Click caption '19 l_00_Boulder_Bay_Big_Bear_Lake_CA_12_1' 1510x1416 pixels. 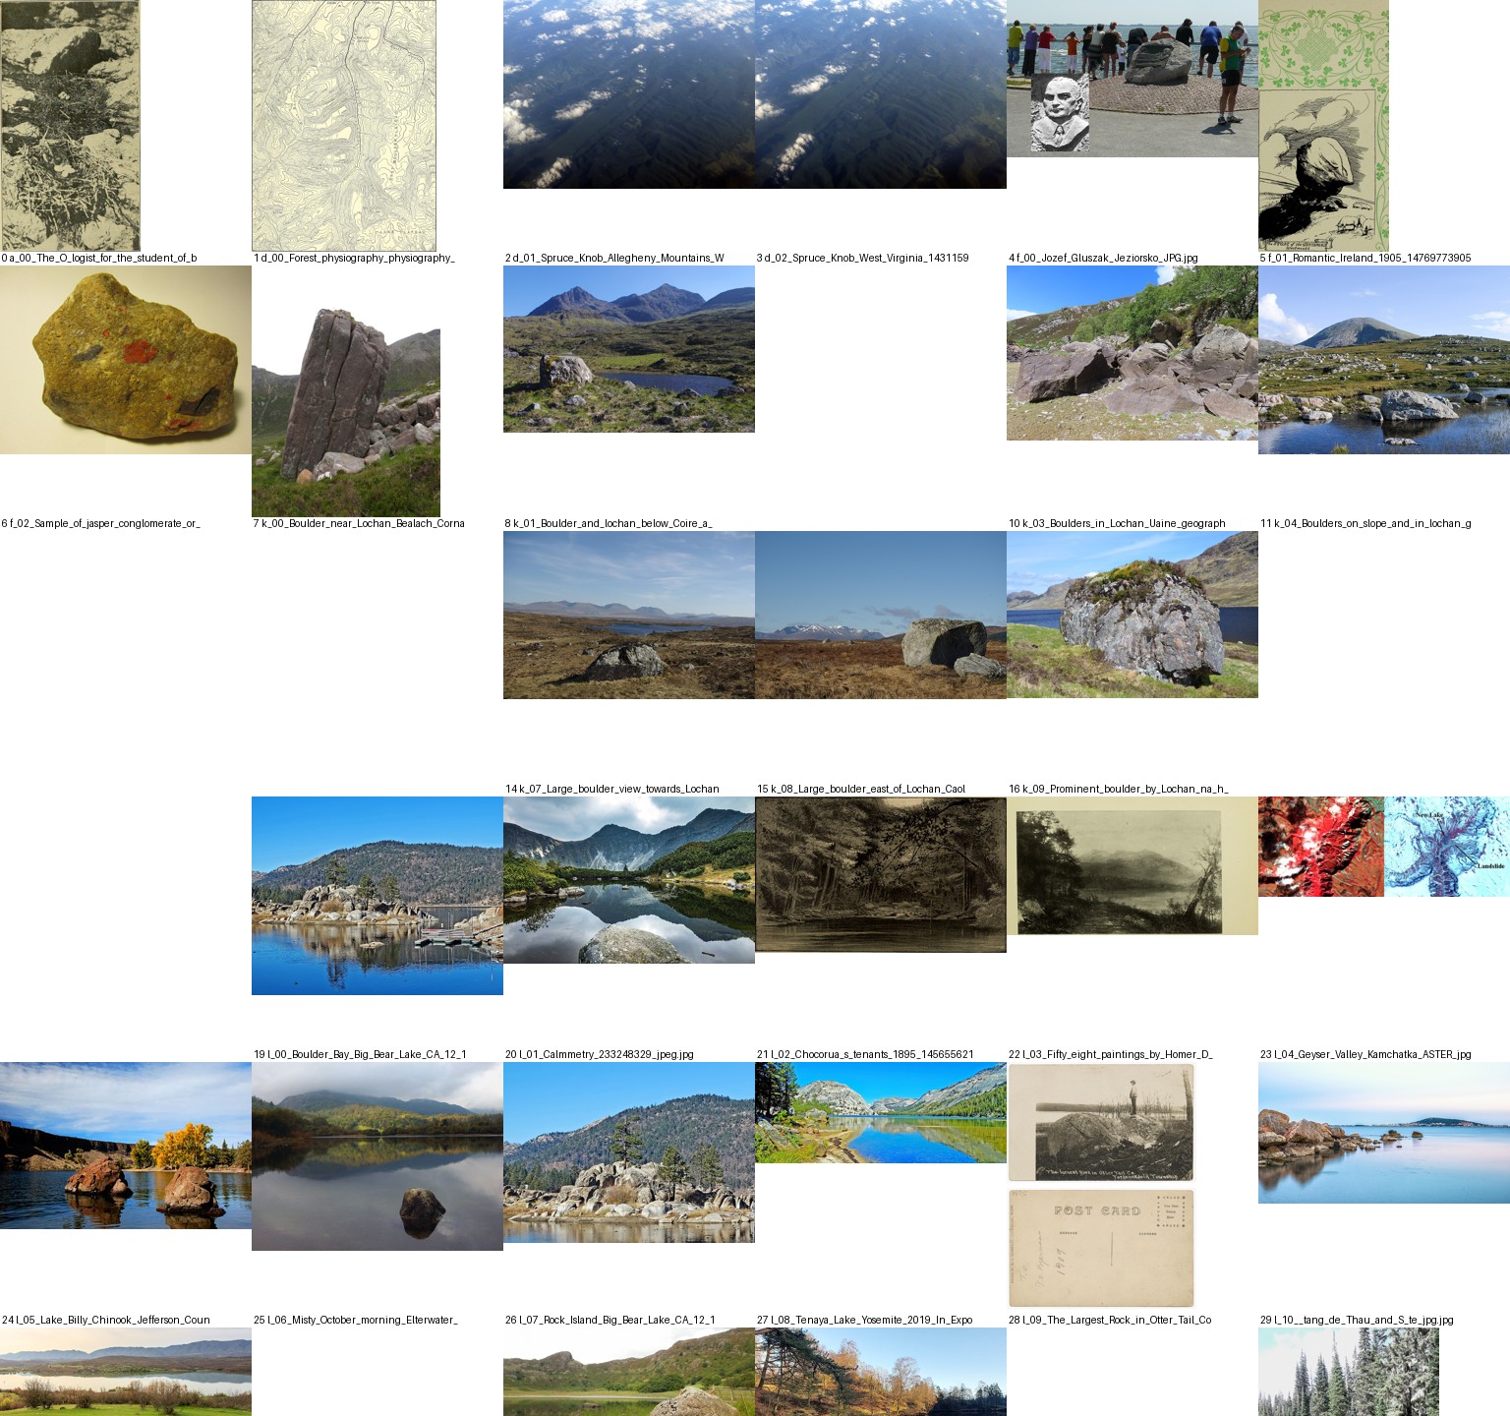360,1054
